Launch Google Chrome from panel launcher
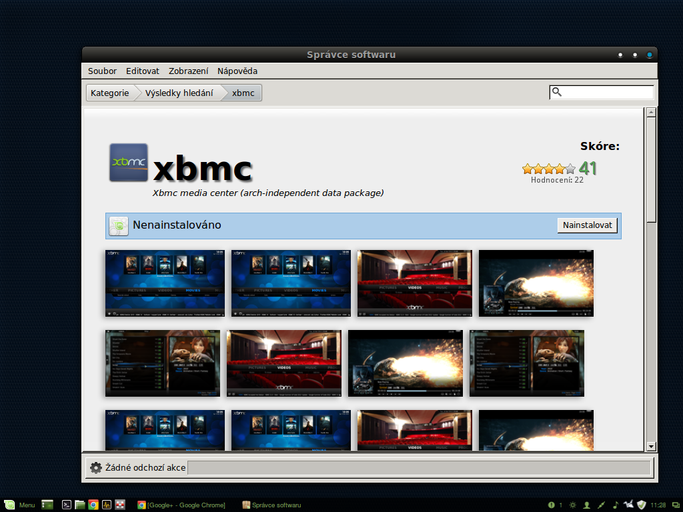 93,505
